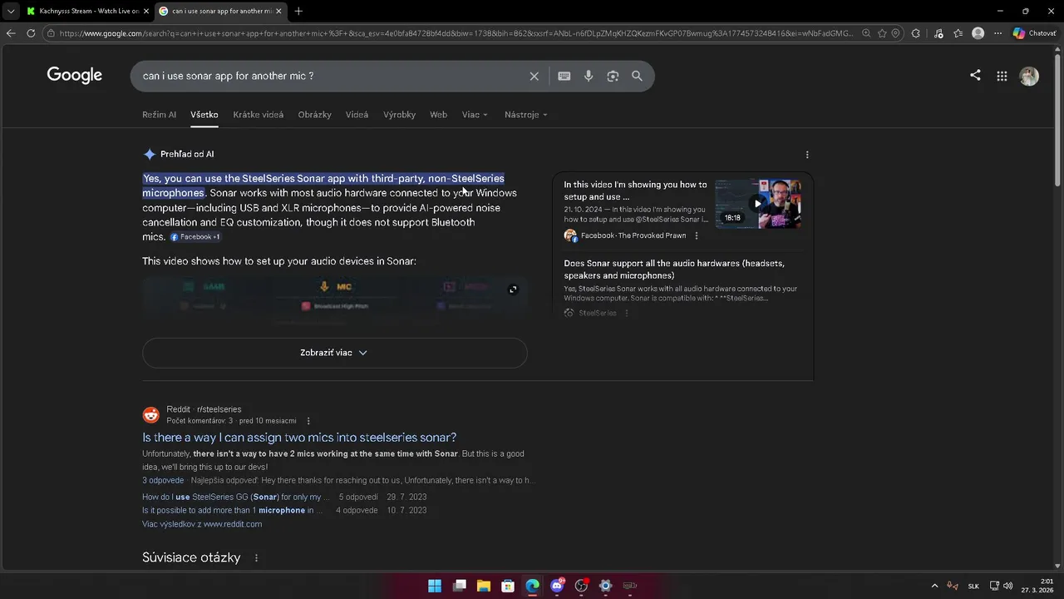
Task: Select the Obrázky tab
Action: [314, 115]
